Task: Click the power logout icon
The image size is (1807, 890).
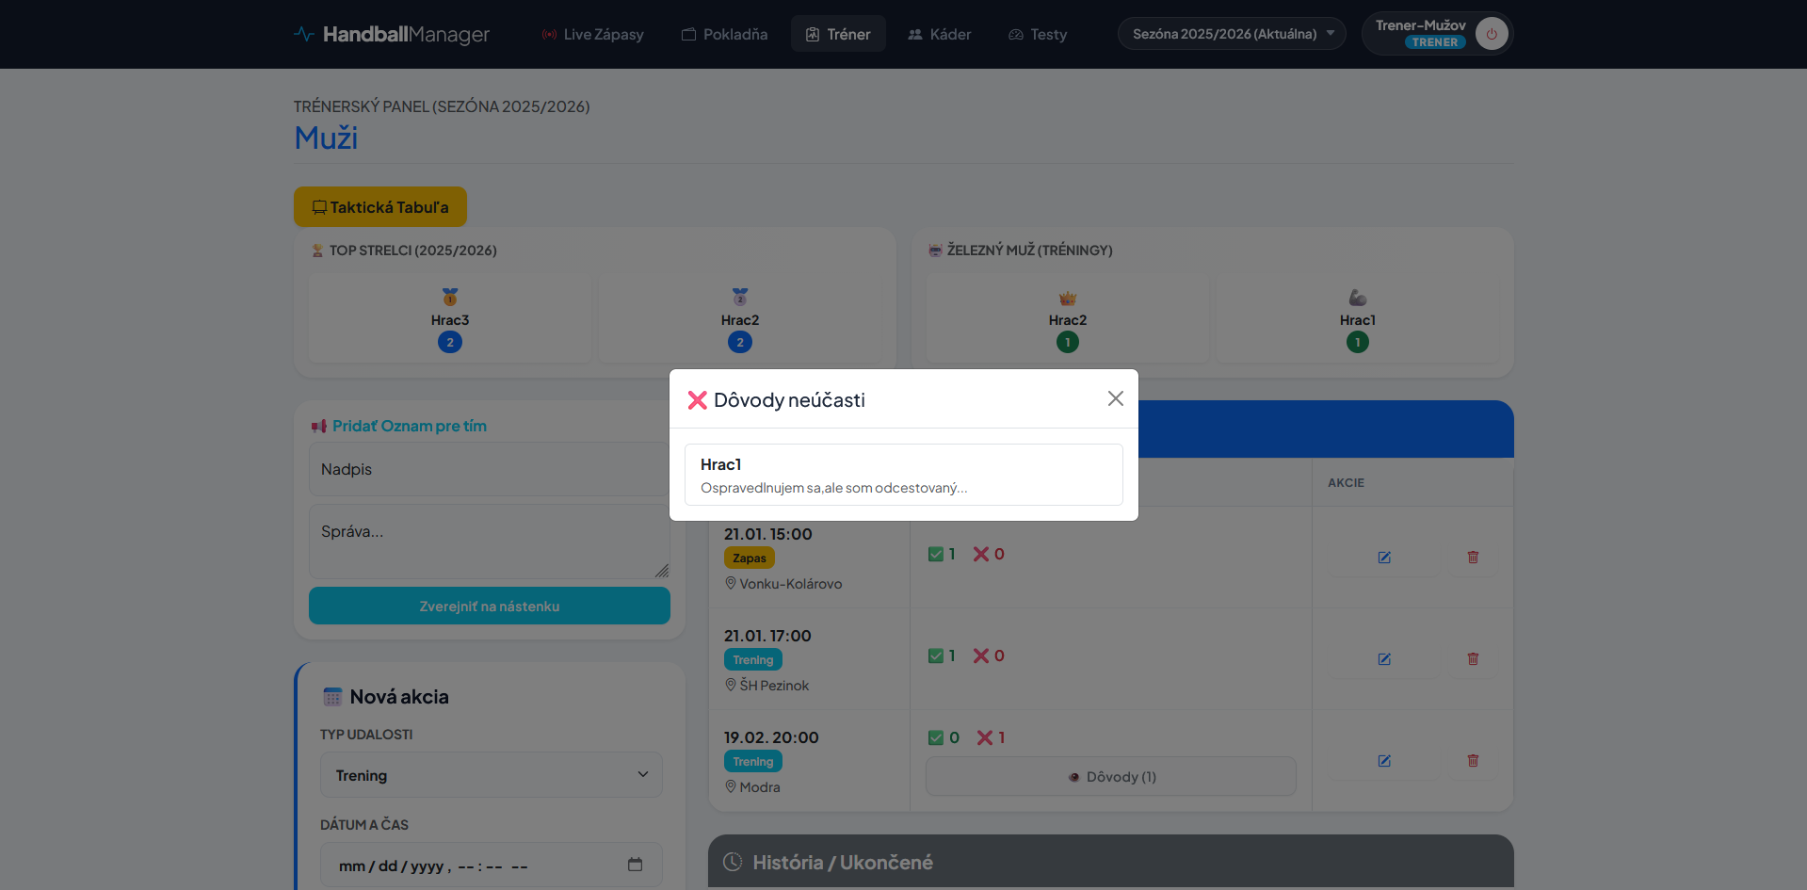Action: tap(1491, 34)
